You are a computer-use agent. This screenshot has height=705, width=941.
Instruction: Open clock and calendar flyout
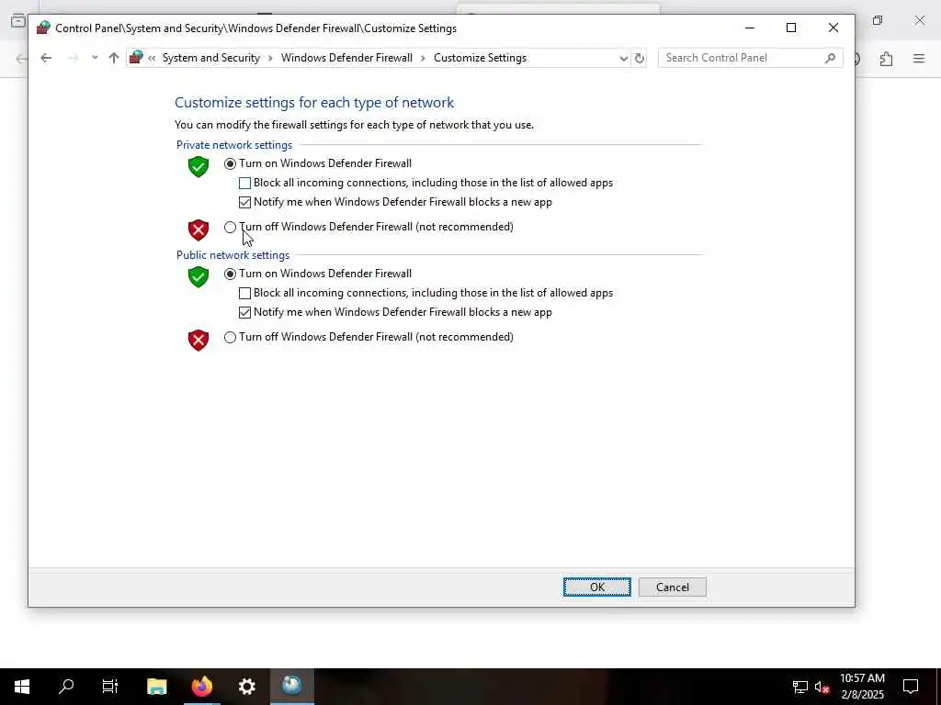[x=862, y=687]
